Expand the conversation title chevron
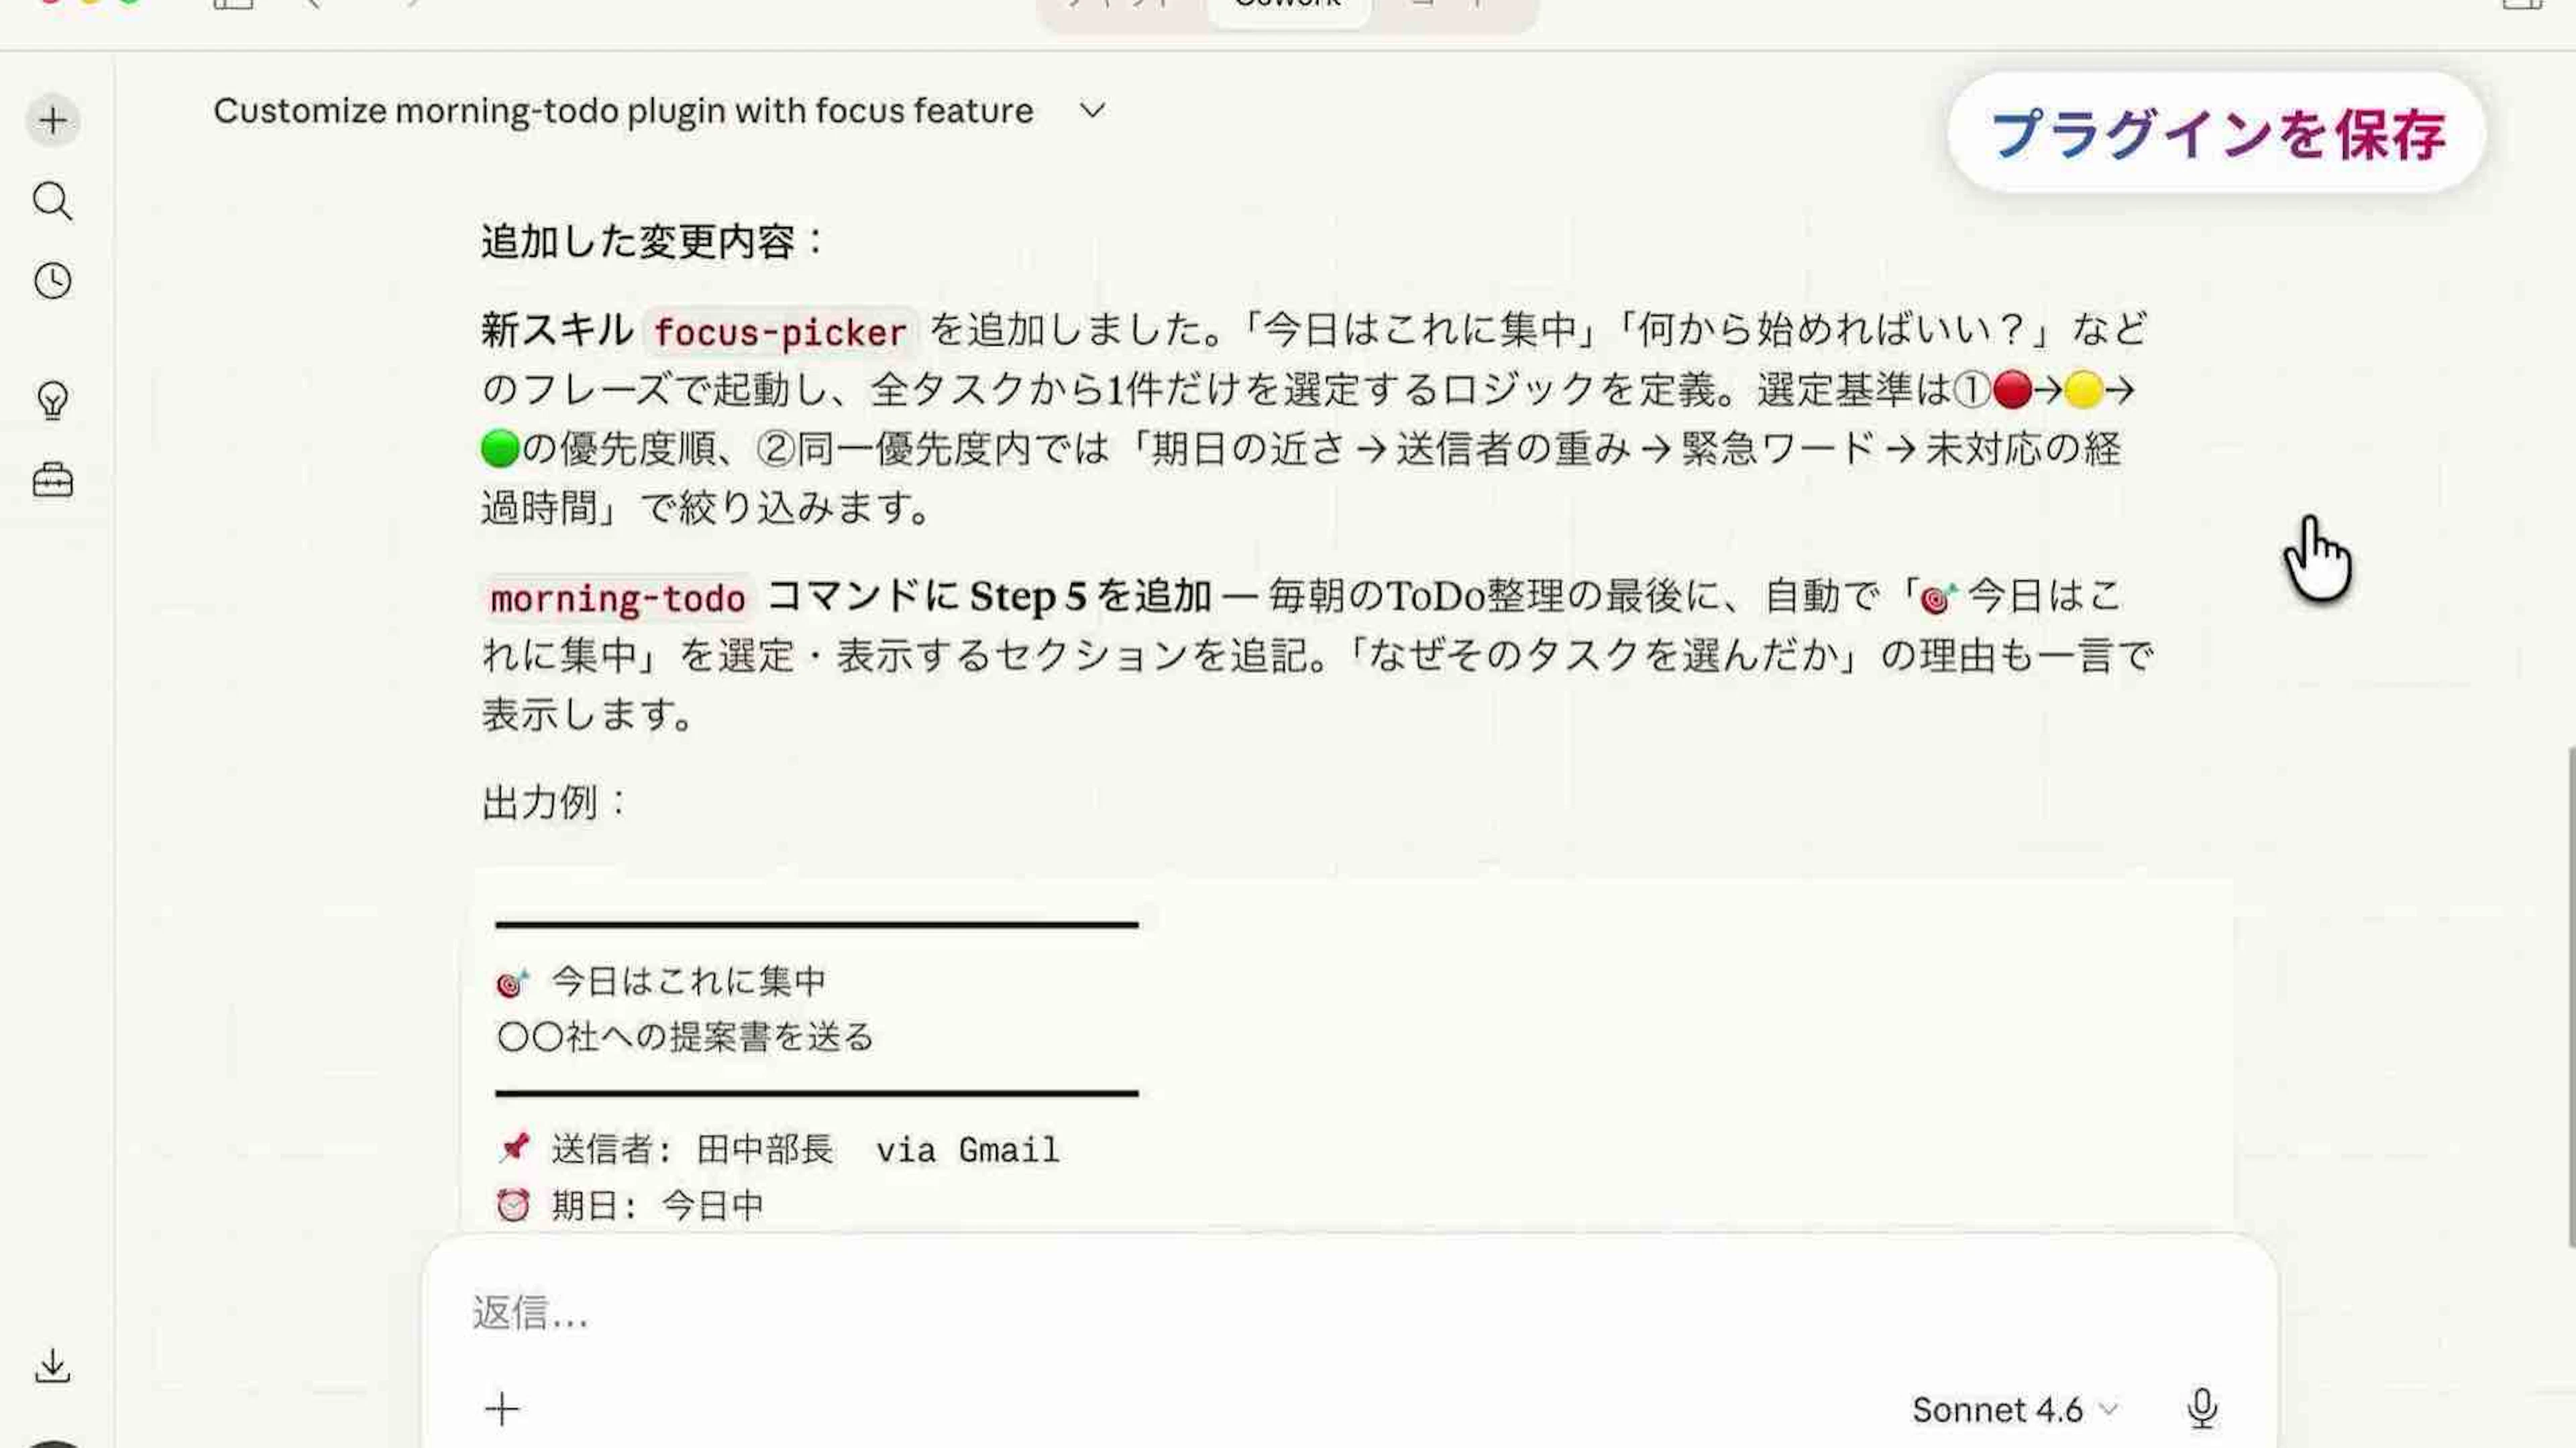The height and width of the screenshot is (1448, 2576). [x=1092, y=110]
